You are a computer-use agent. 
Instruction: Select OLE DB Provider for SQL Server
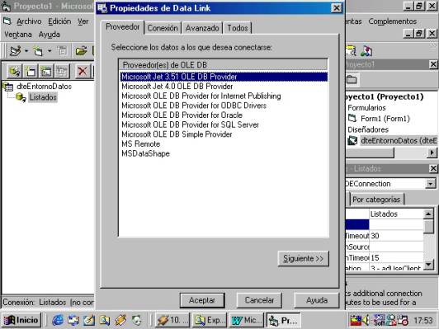pos(190,125)
